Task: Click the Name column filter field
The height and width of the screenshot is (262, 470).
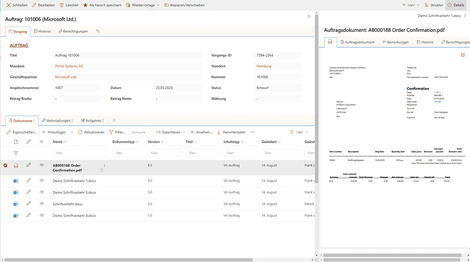Action: pos(80,153)
